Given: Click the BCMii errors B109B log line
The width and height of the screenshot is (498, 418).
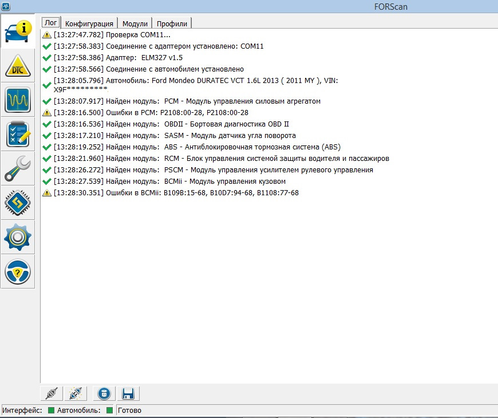Looking at the screenshot, I should click(171, 193).
